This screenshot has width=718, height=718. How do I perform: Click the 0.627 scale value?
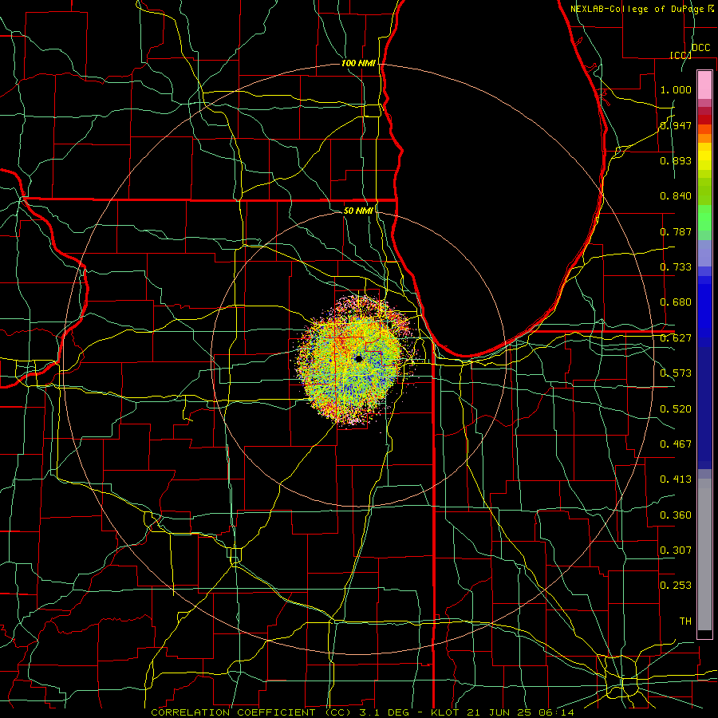676,338
